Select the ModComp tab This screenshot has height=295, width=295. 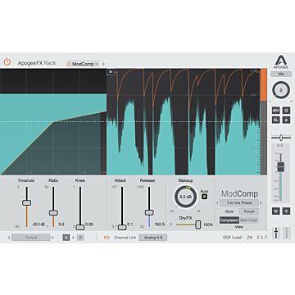[x=83, y=64]
